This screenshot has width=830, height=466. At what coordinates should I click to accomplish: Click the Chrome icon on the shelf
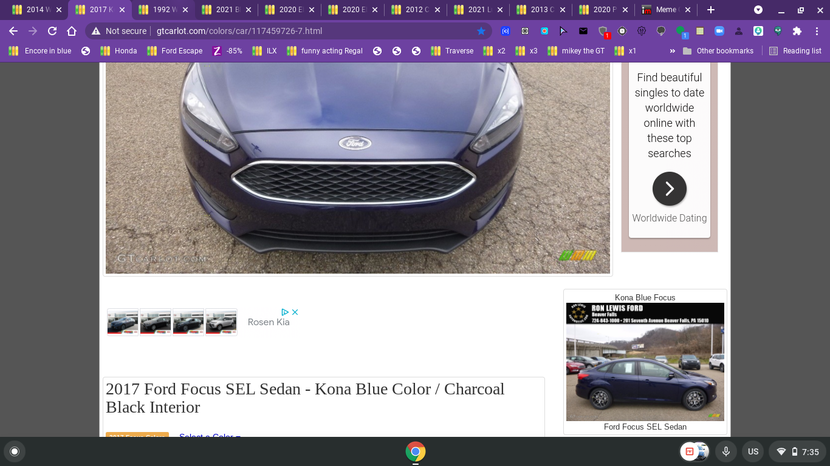(x=416, y=451)
